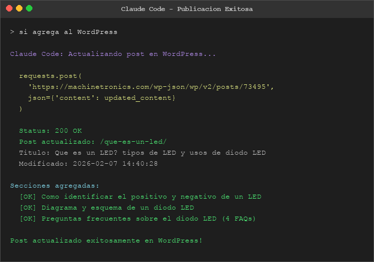
Task: Click the 'Status: 200 OK' line
Action: point(50,131)
